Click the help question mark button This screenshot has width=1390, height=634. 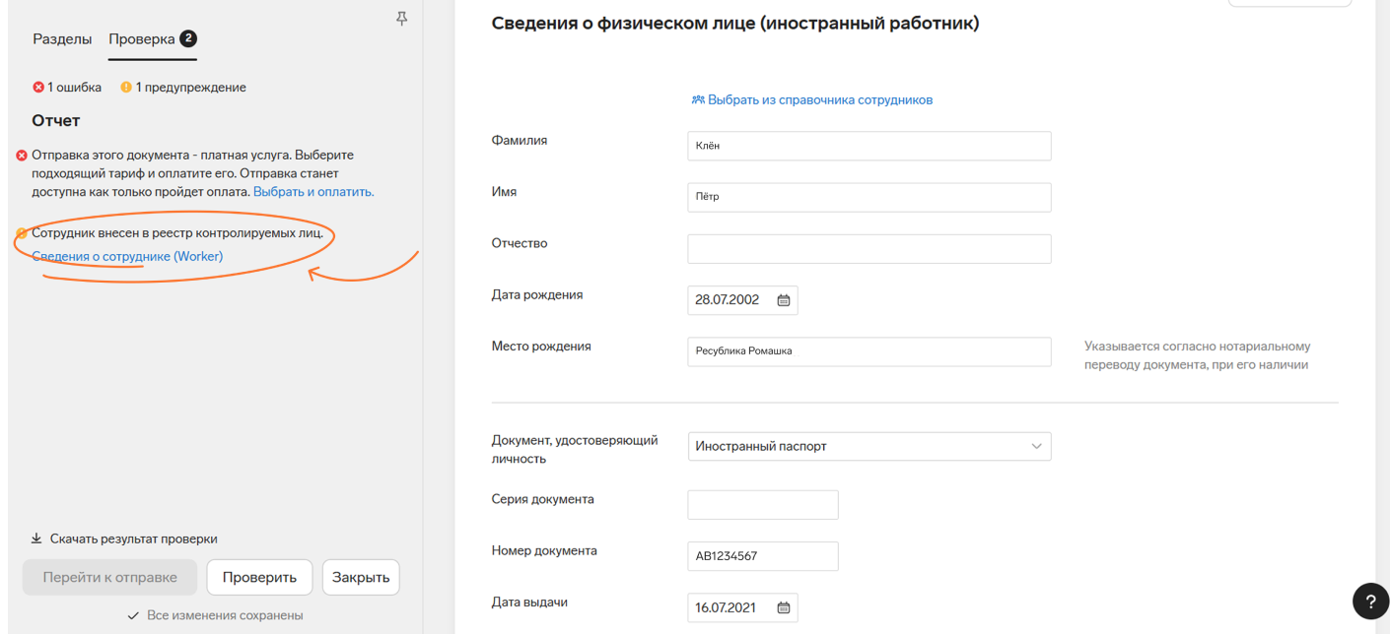click(1369, 602)
